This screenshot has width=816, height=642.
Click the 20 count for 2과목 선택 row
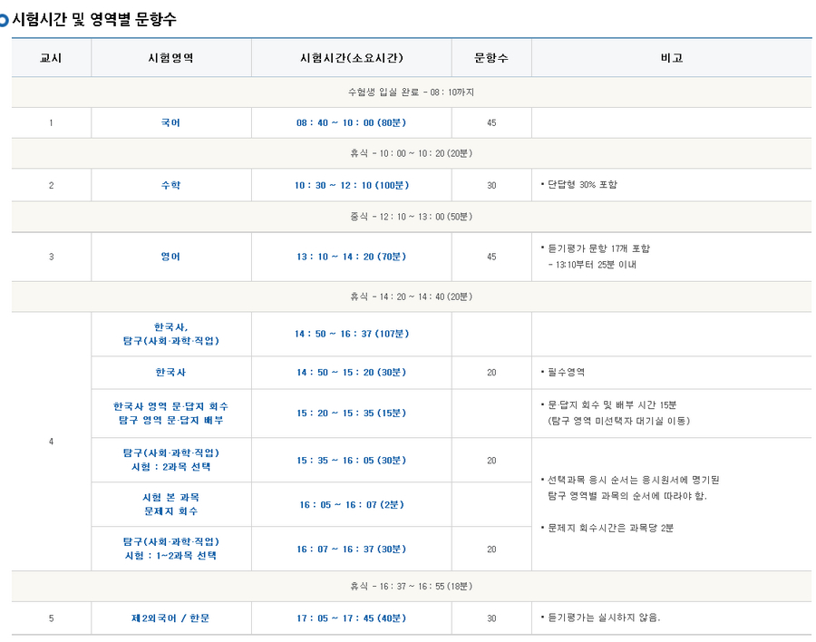491,461
